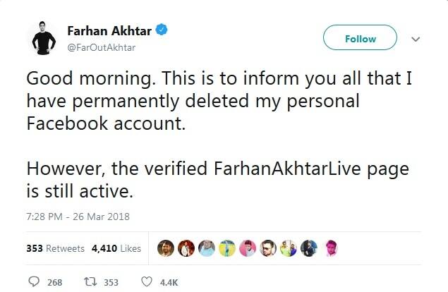Viewport: 448px width, 292px height.
Task: Click the 268 reply count
Action: pos(54,282)
